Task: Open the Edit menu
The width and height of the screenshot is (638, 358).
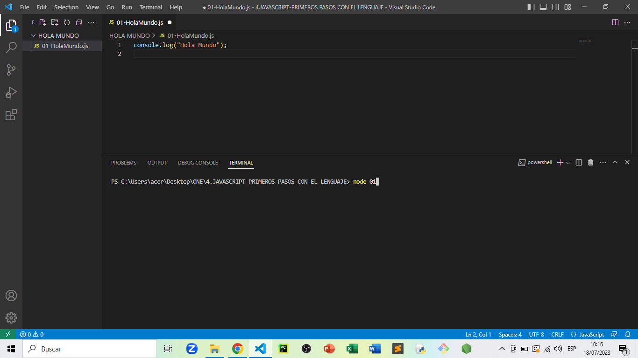Action: [x=42, y=7]
